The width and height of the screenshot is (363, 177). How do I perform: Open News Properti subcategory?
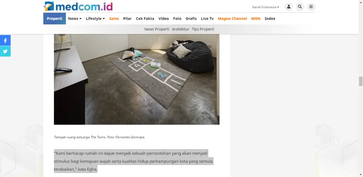pos(157,29)
